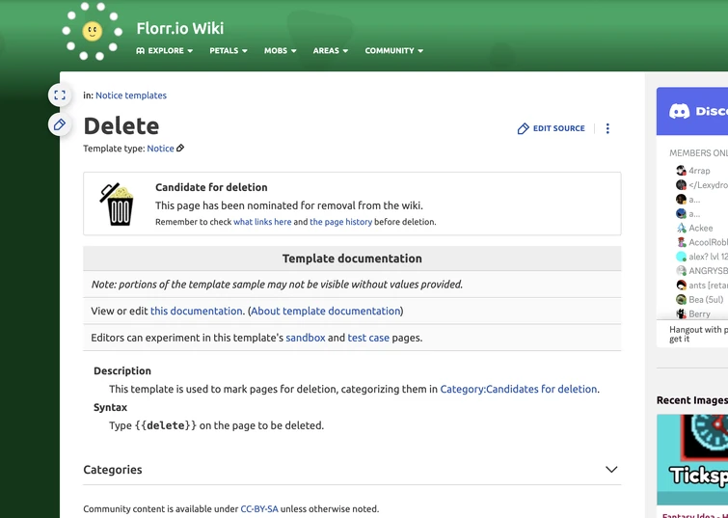
Task: Click the expand page fullscreen icon
Action: tap(60, 95)
